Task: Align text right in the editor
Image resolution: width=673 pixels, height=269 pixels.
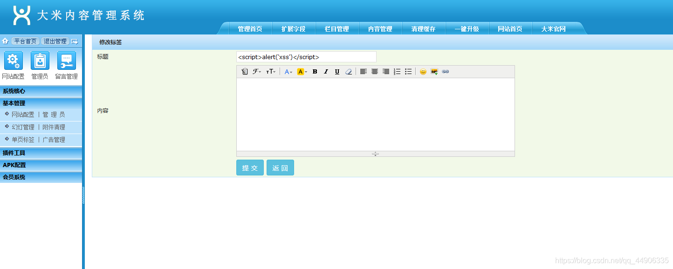Action: coord(385,72)
